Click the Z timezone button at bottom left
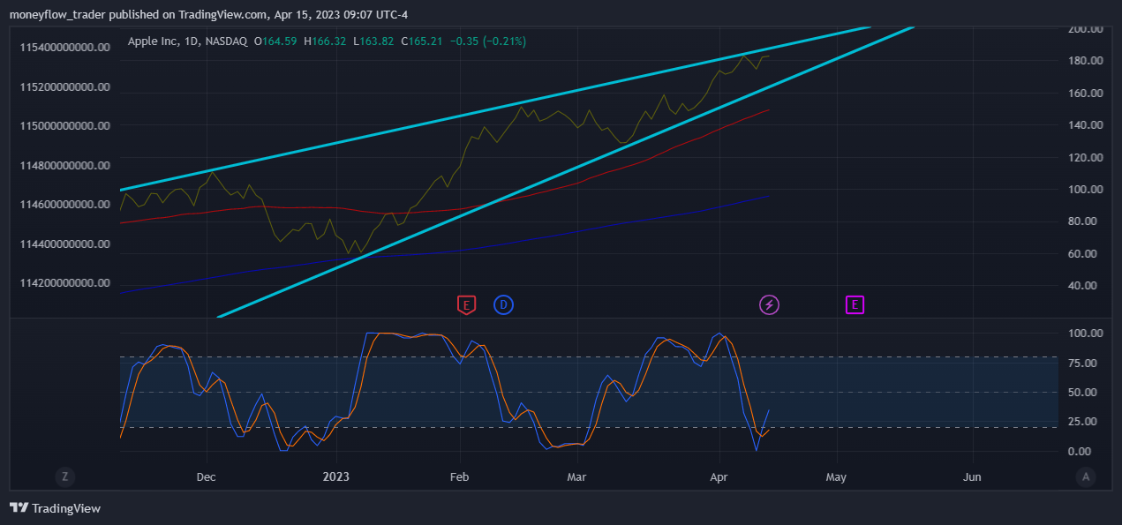 click(64, 476)
